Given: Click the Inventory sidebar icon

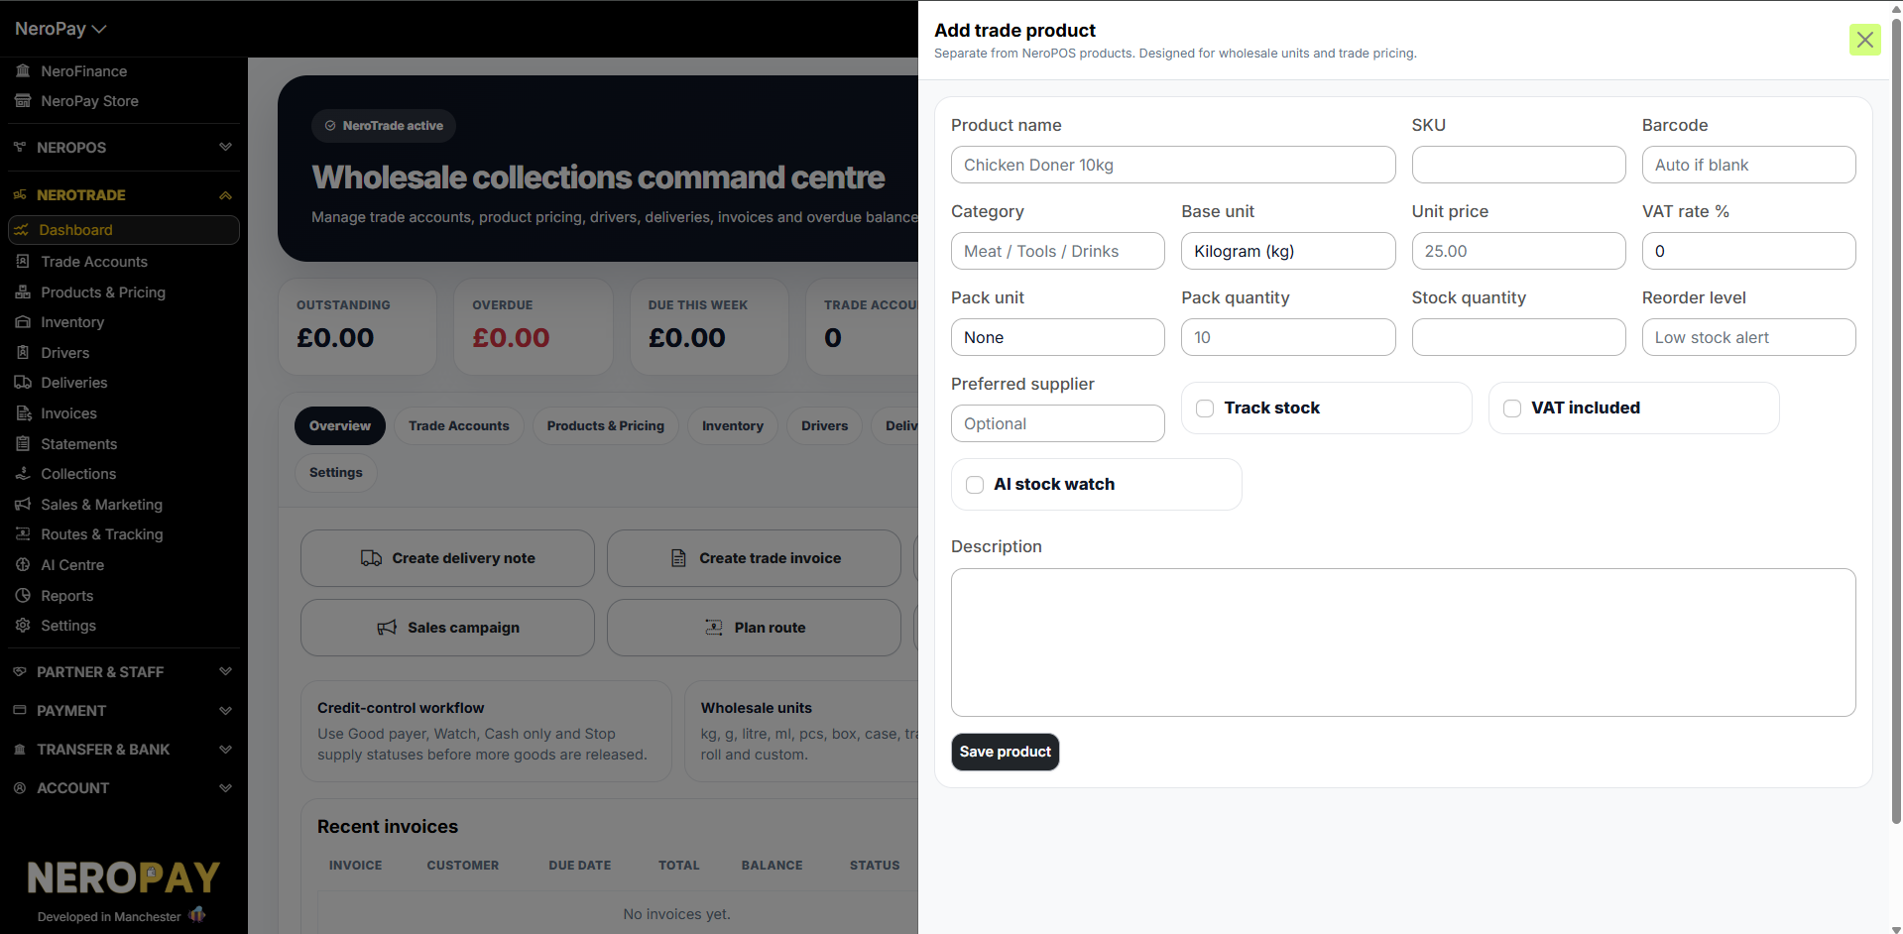Looking at the screenshot, I should point(23,322).
